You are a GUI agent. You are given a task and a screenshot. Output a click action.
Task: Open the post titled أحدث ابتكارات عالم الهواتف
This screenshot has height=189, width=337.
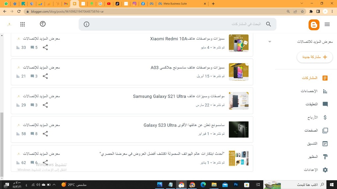(162, 154)
